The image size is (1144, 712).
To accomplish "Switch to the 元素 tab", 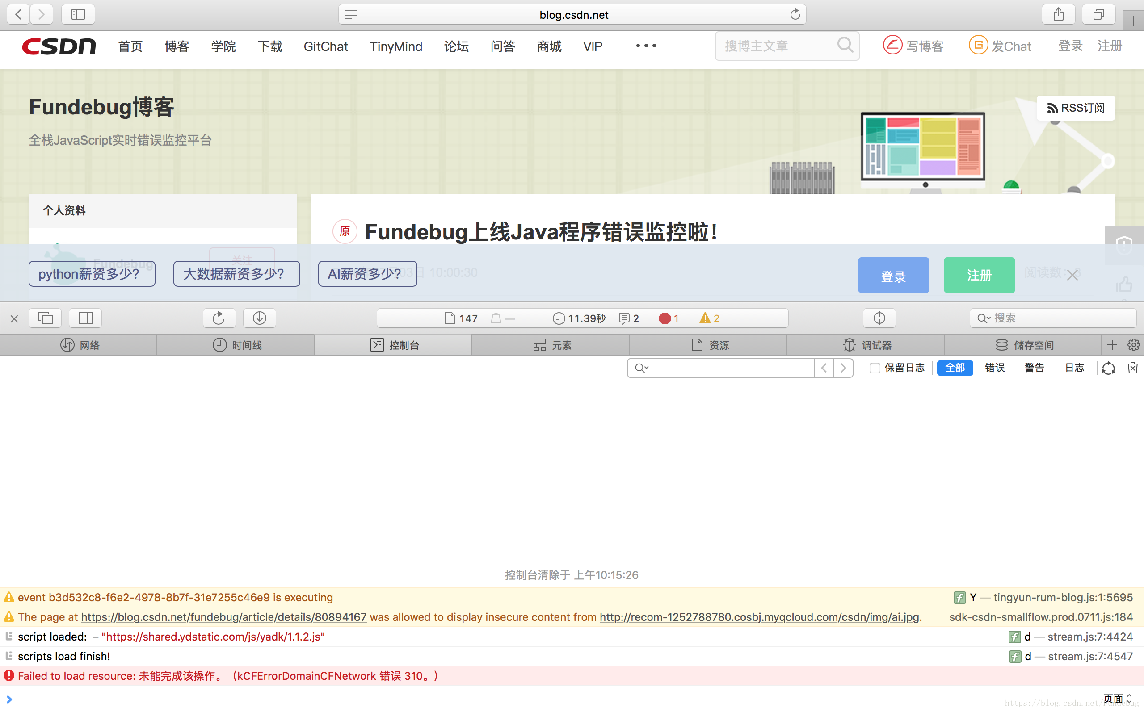I will click(x=551, y=345).
